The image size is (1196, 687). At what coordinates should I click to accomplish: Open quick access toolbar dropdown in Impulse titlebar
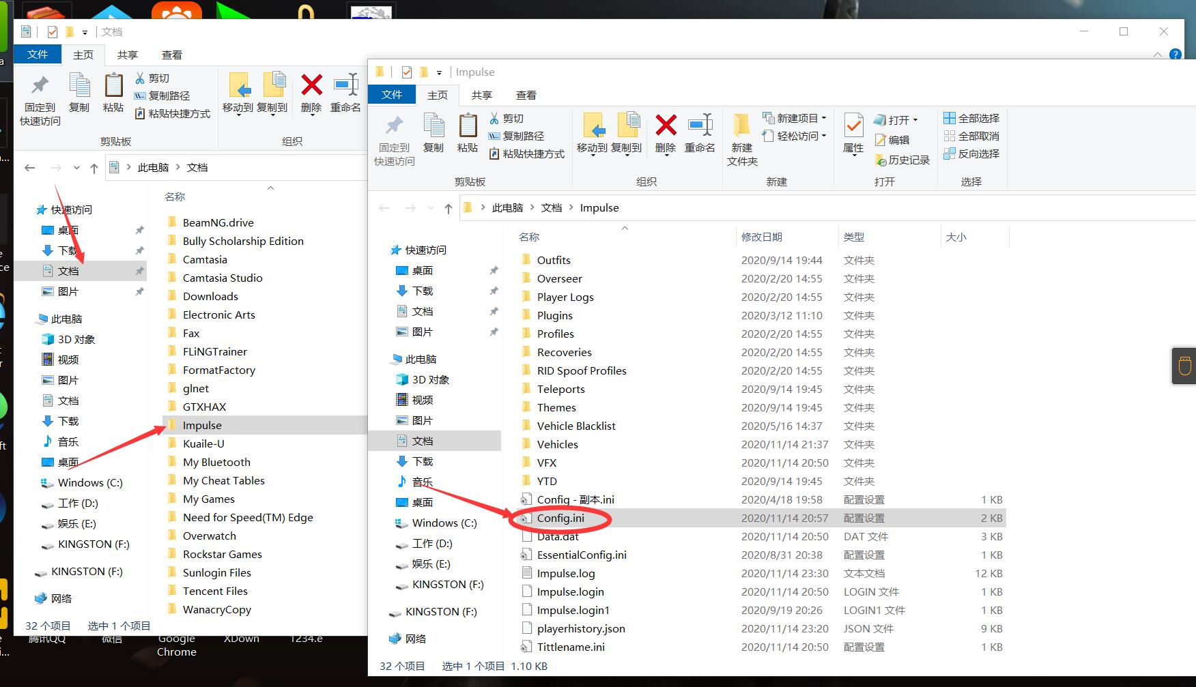[439, 72]
